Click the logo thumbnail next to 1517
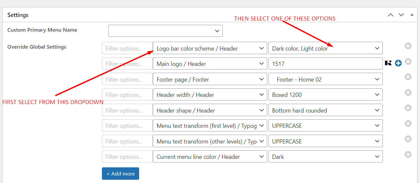 coord(388,63)
